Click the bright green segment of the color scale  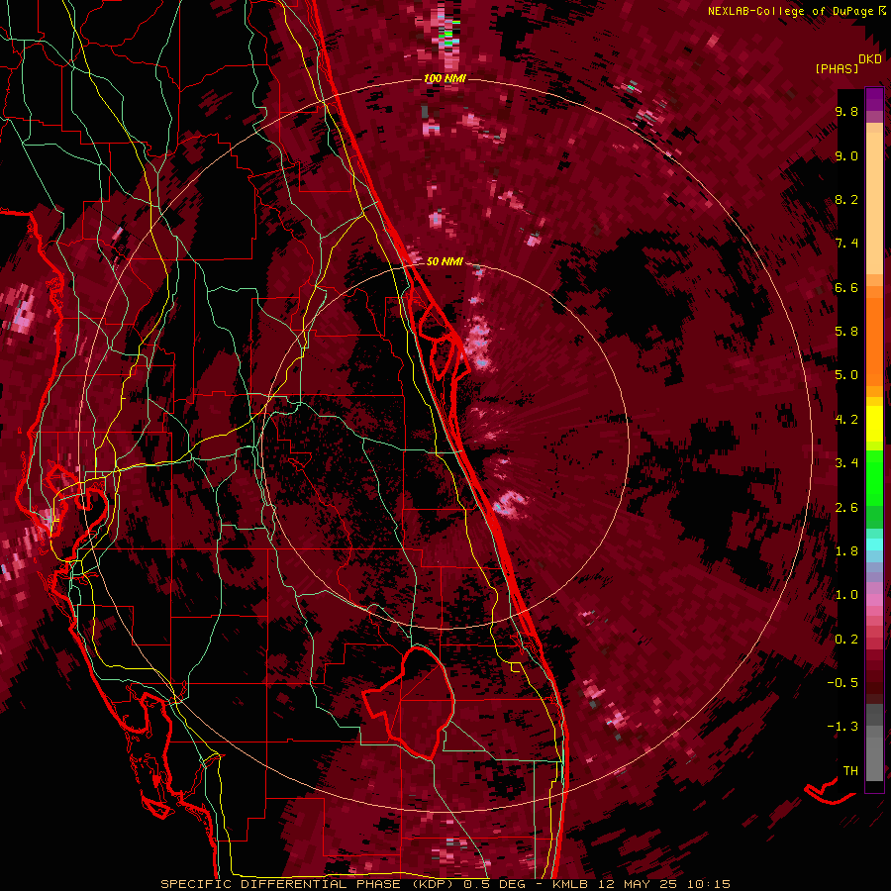point(874,478)
